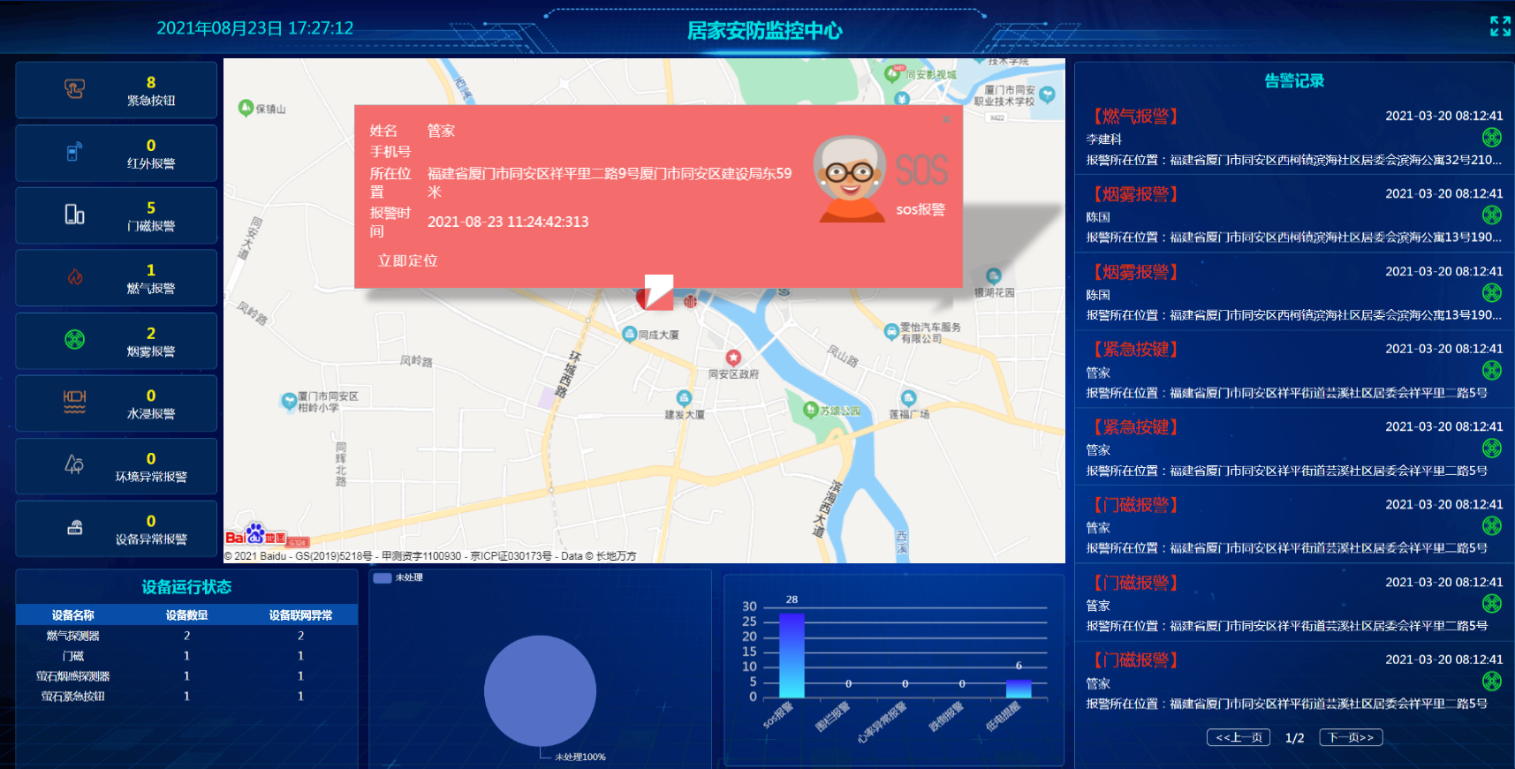Open the 门磁报警 door sensor icon

[75, 215]
